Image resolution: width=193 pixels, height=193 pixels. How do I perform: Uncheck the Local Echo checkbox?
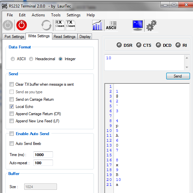11,107
